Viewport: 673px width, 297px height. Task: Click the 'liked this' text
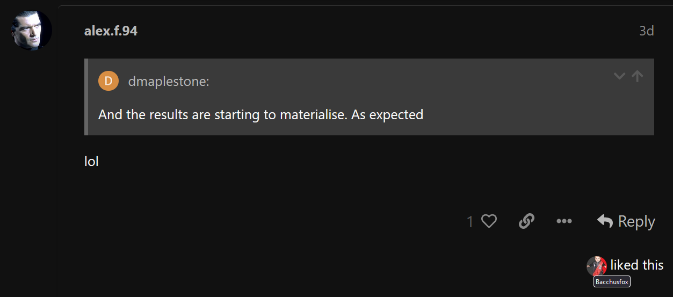coord(637,265)
